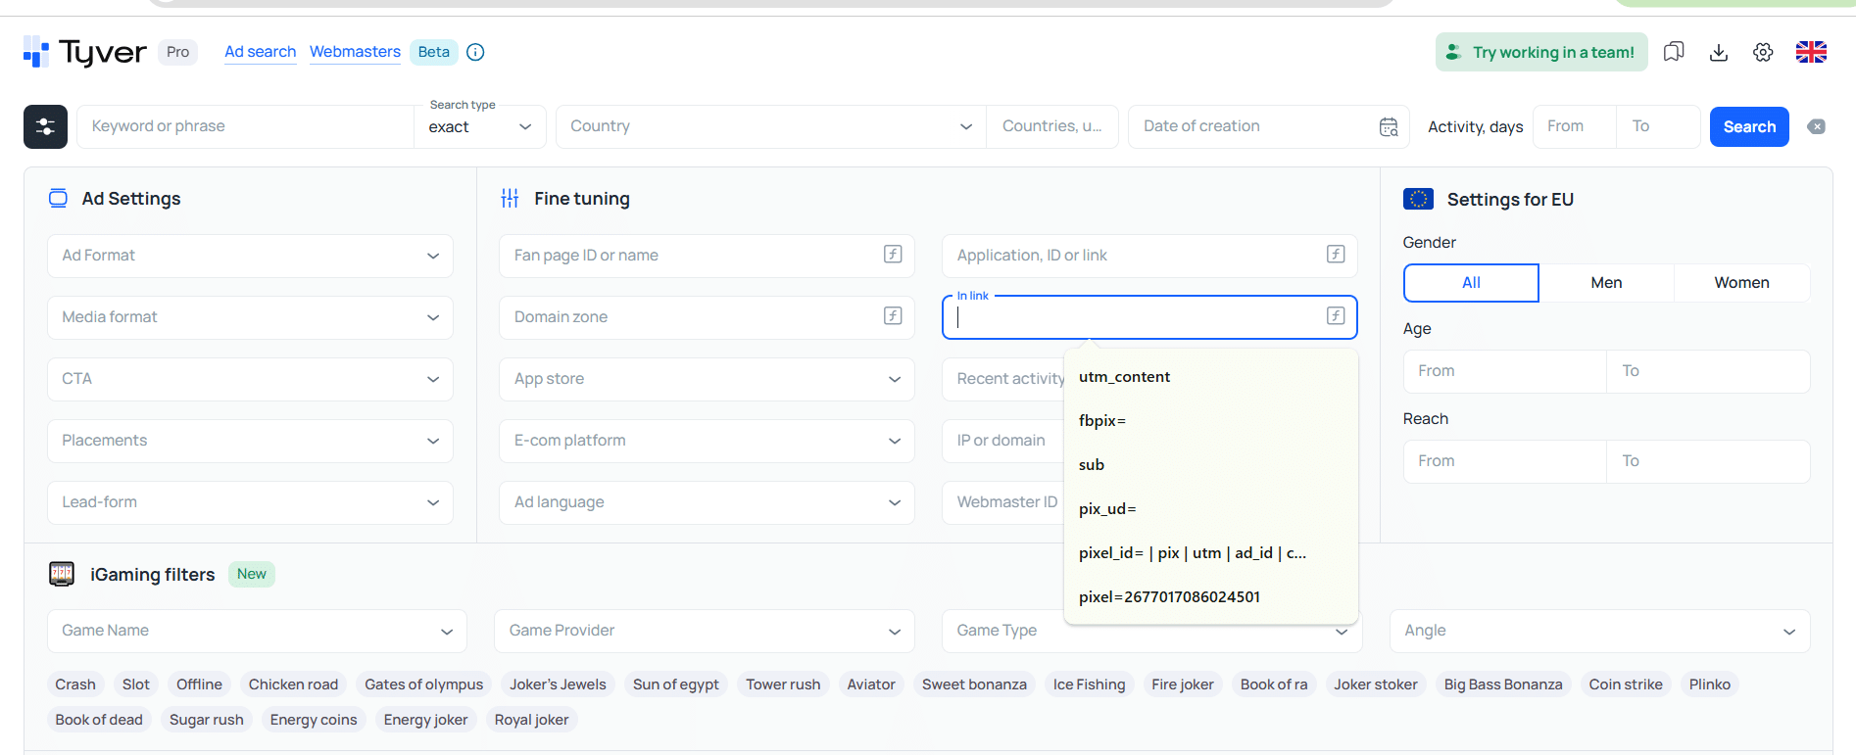Select the Sweet bonanza chip
Screen dimensions: 1856x755
click(x=974, y=684)
